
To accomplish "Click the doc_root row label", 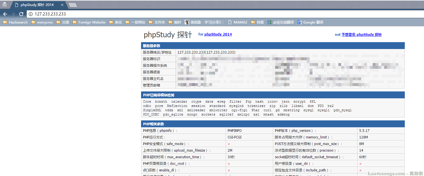I will (x=166, y=163).
